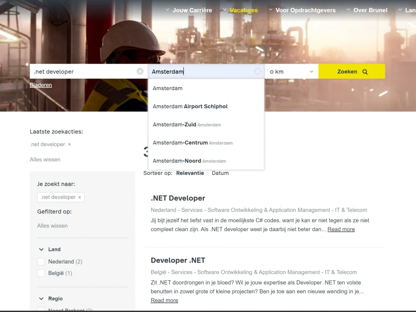Check the België country filter
The height and width of the screenshot is (312, 416).
[41, 273]
